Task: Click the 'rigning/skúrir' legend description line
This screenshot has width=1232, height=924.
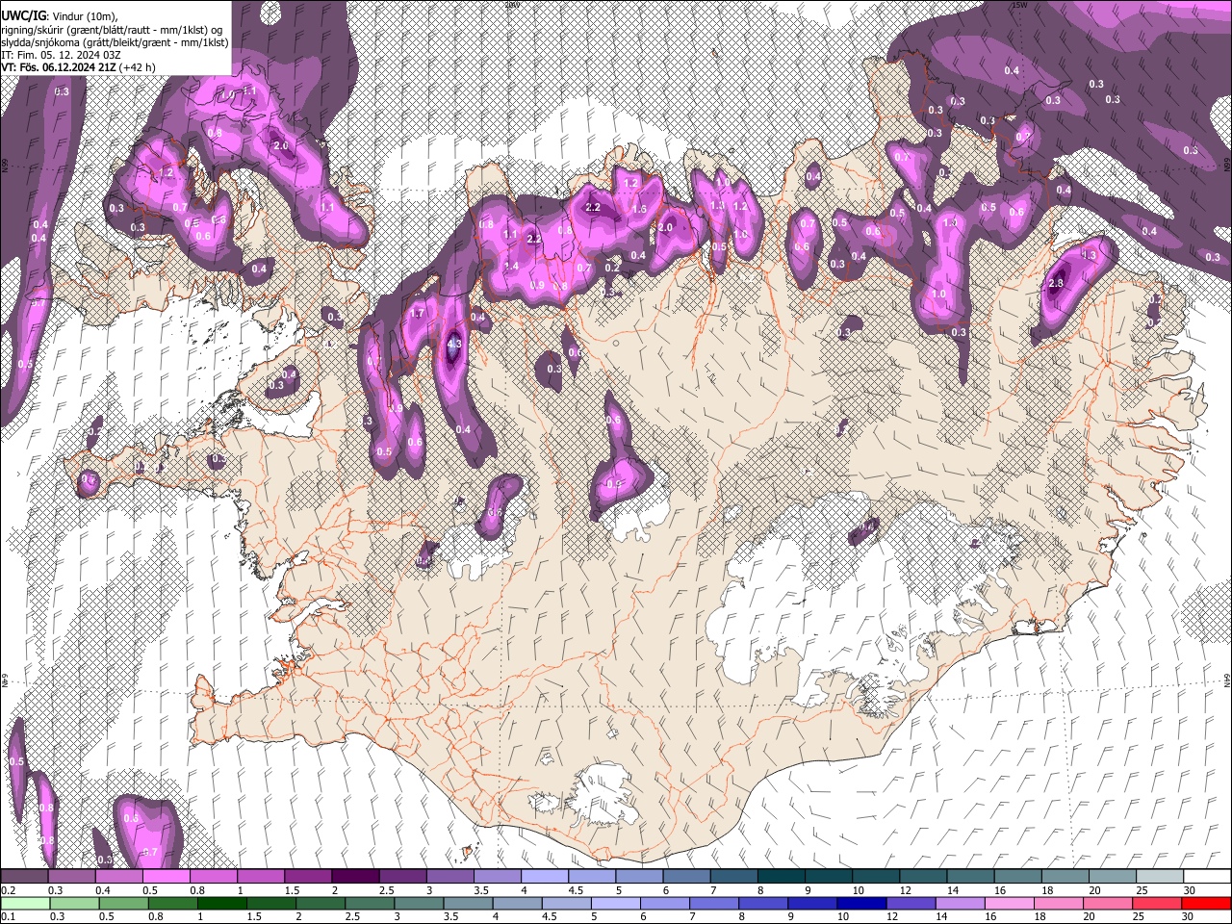Action: [x=113, y=30]
